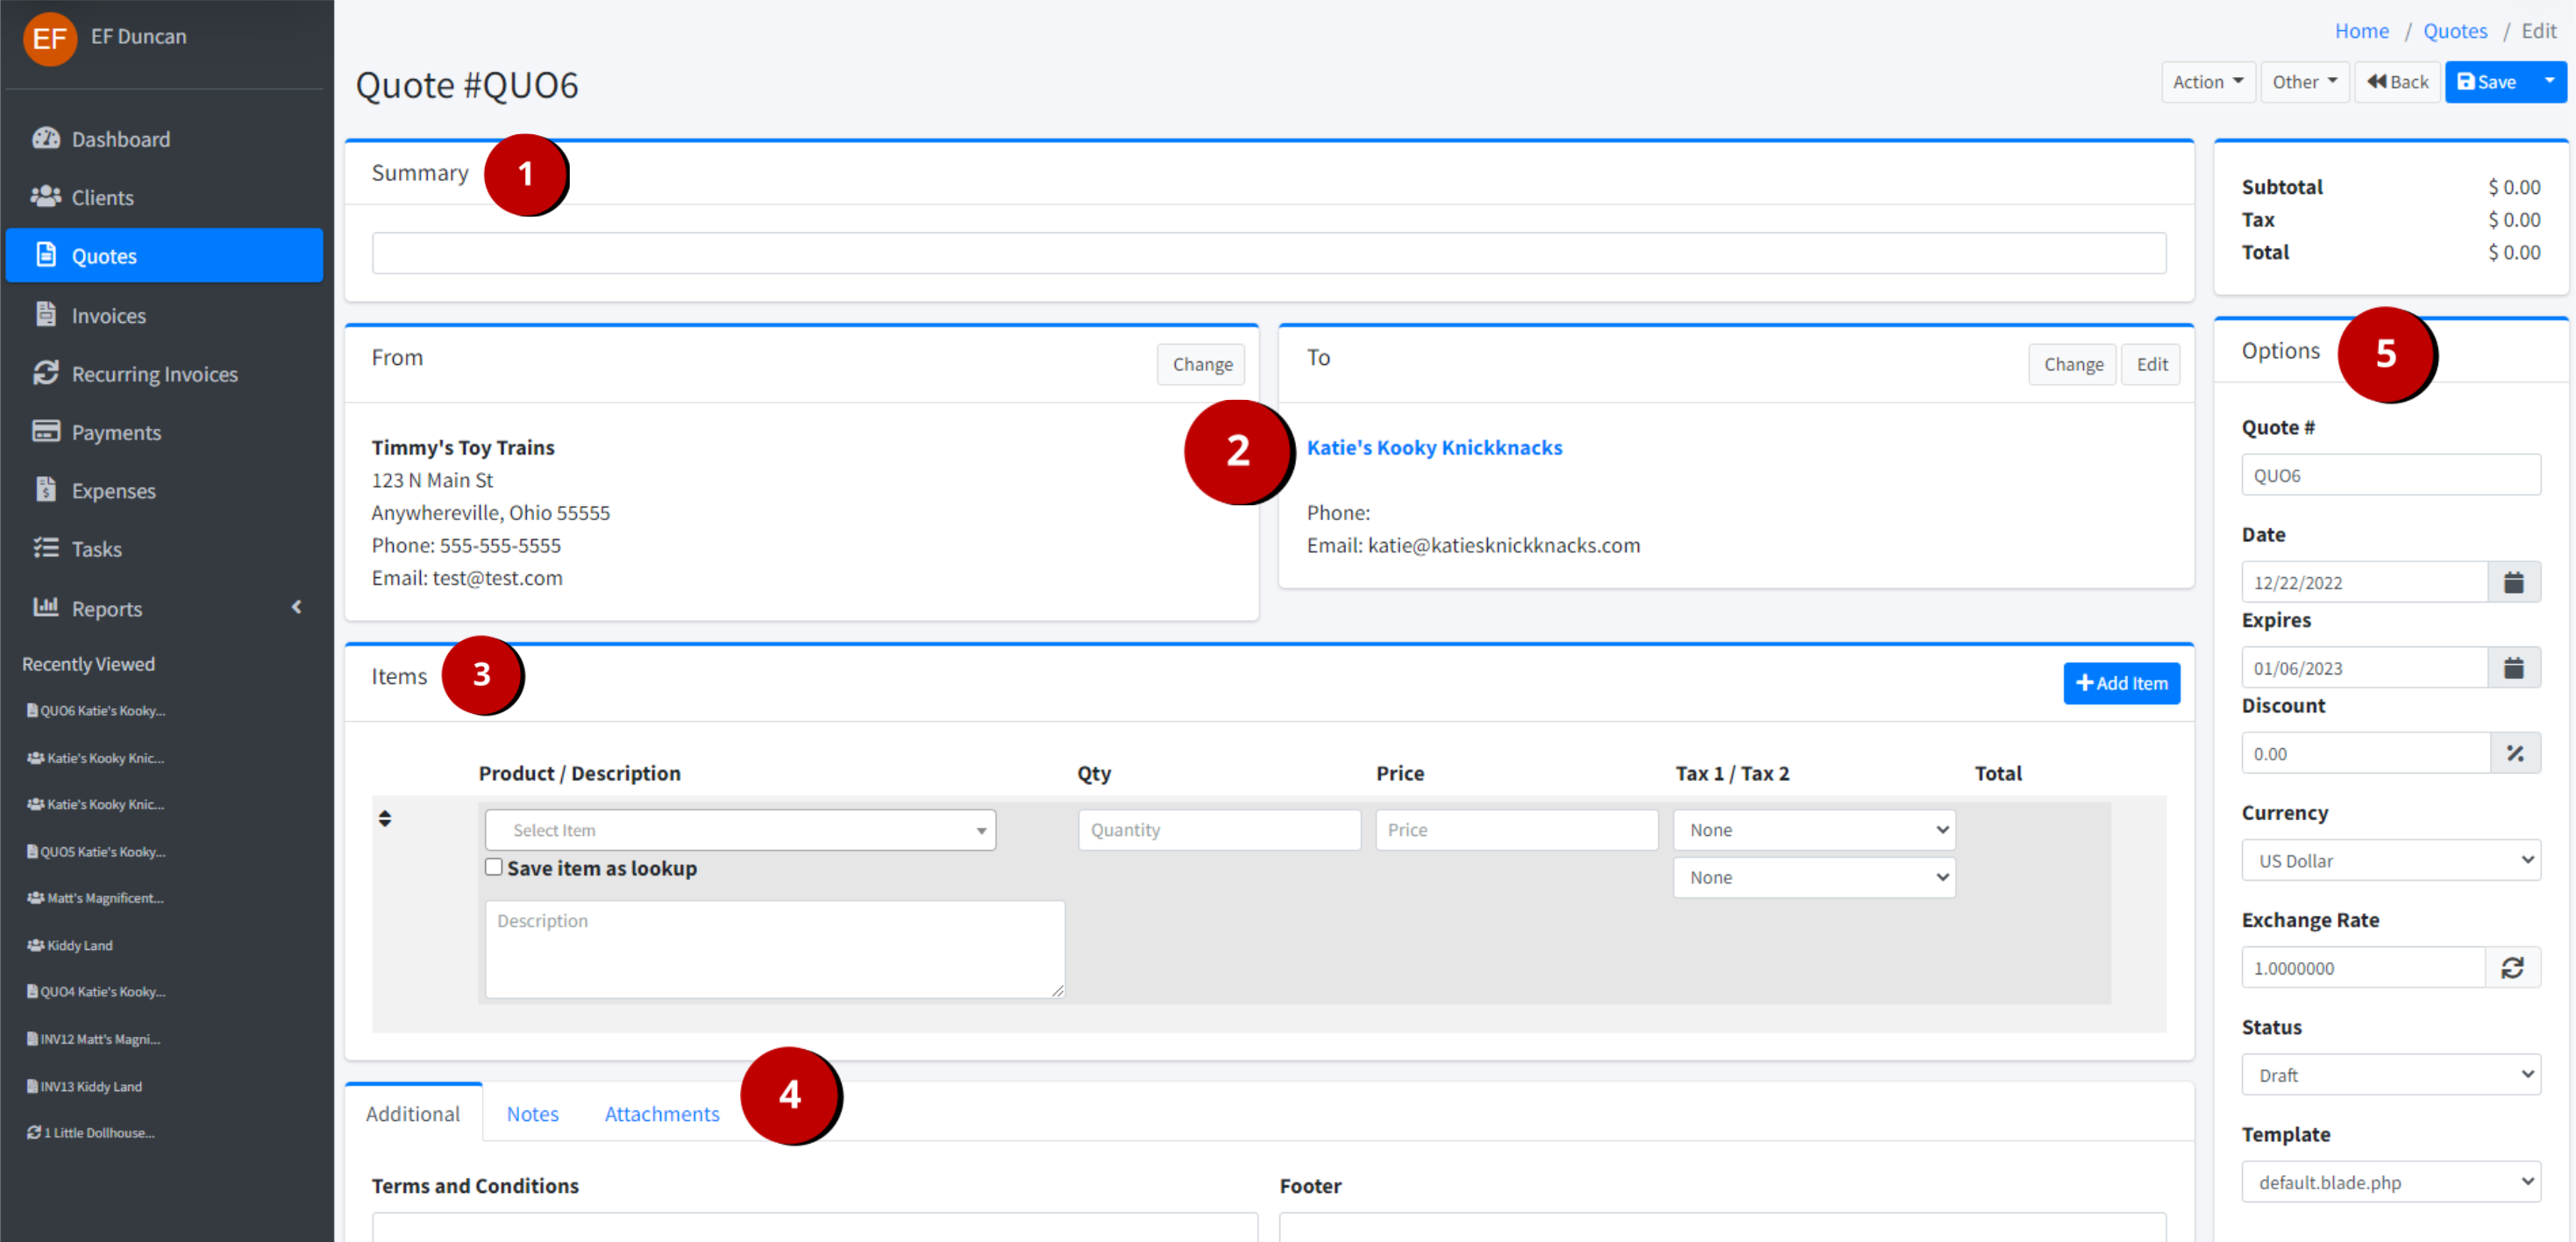Click the Summary text input field
Image resolution: width=2576 pixels, height=1242 pixels.
pos(1268,254)
